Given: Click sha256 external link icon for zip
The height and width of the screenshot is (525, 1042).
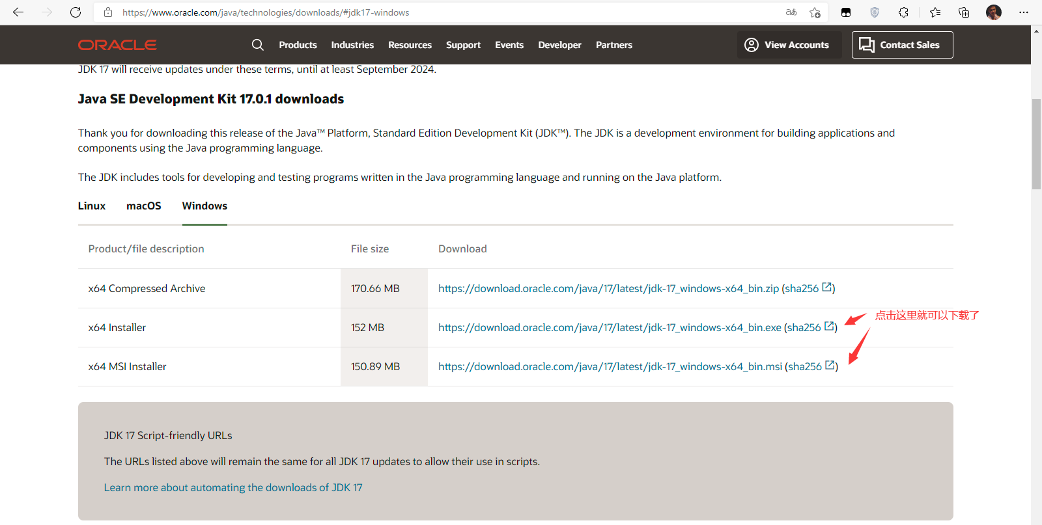Looking at the screenshot, I should click(x=827, y=287).
